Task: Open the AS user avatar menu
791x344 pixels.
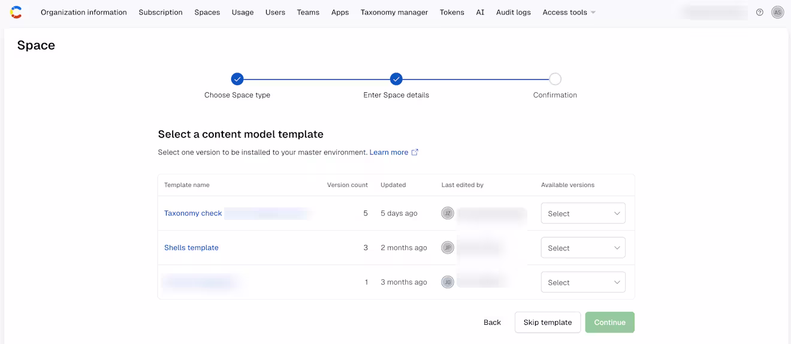Action: [778, 12]
